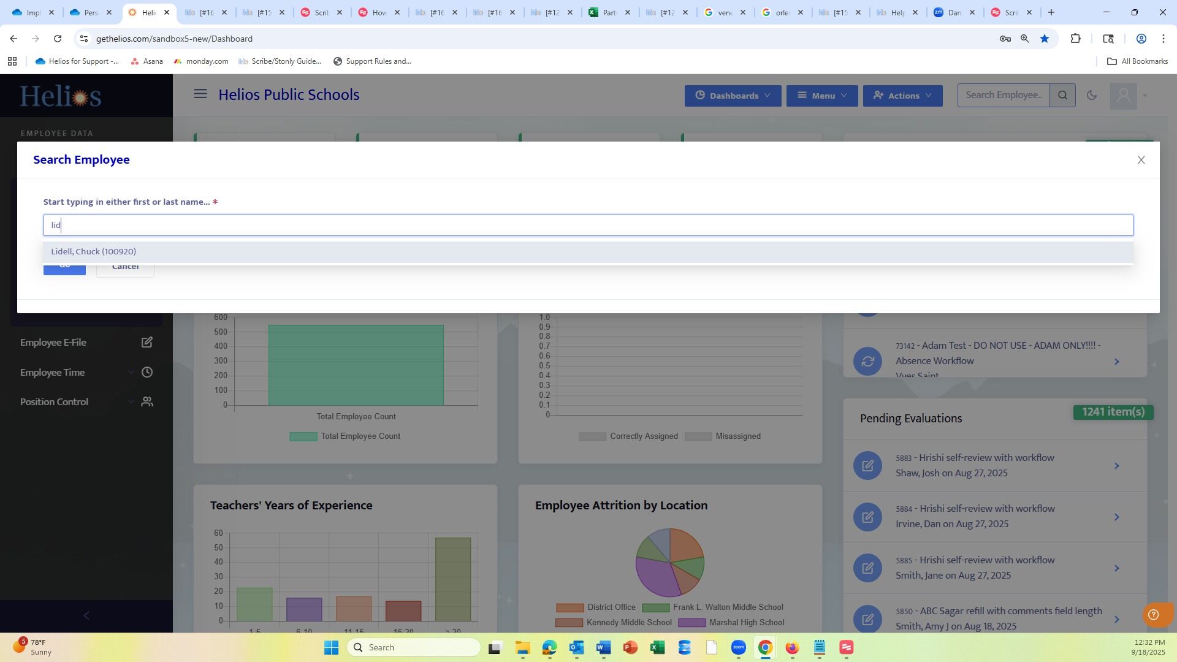Click Total Employee Count legend swatch
Screen dimensions: 1177x662
pyautogui.click(x=303, y=436)
